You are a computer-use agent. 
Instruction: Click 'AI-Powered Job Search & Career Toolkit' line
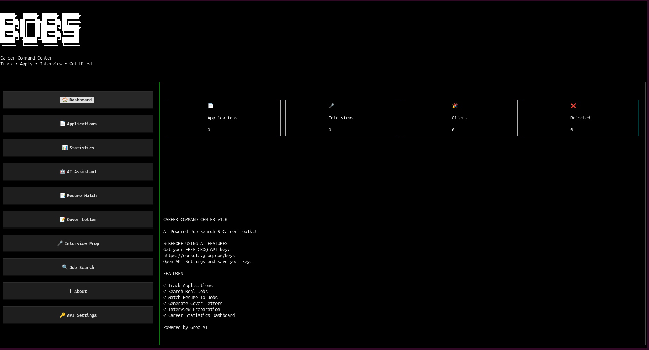tap(210, 231)
